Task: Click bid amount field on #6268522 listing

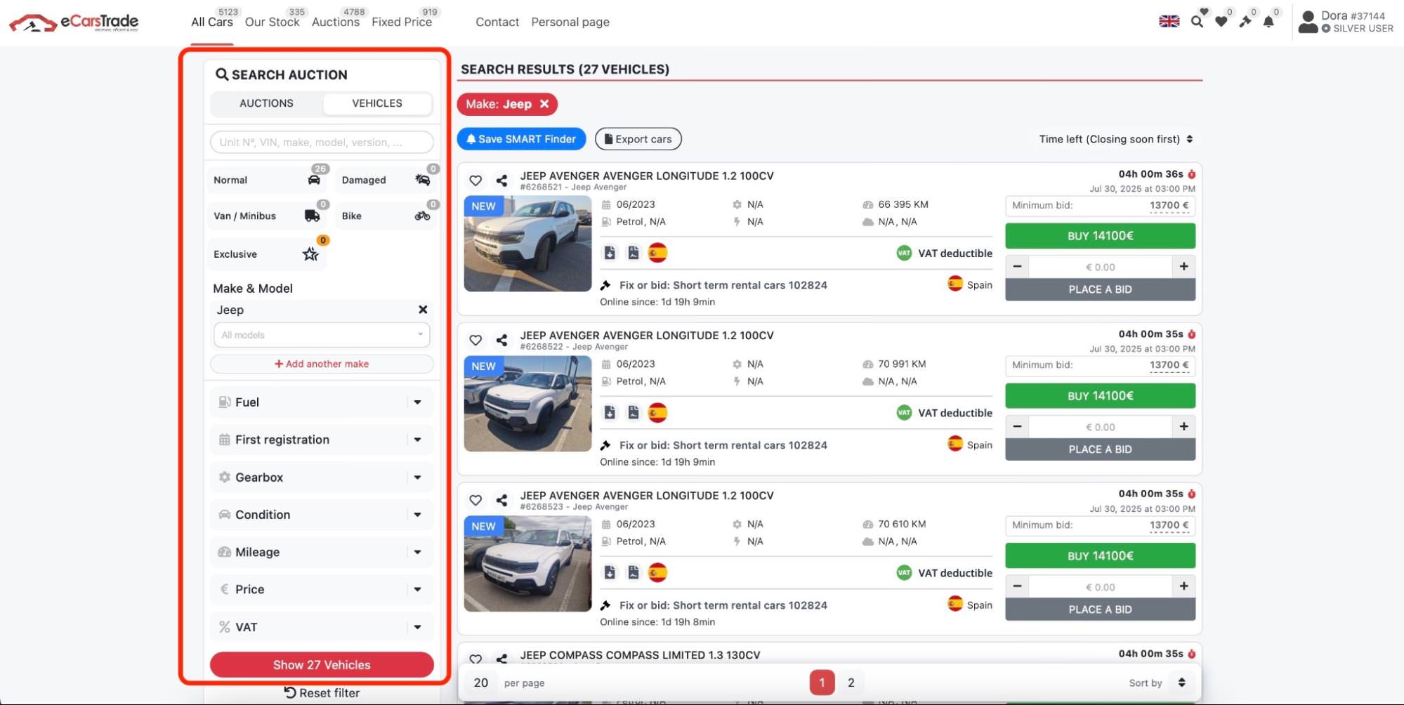Action: pos(1100,427)
